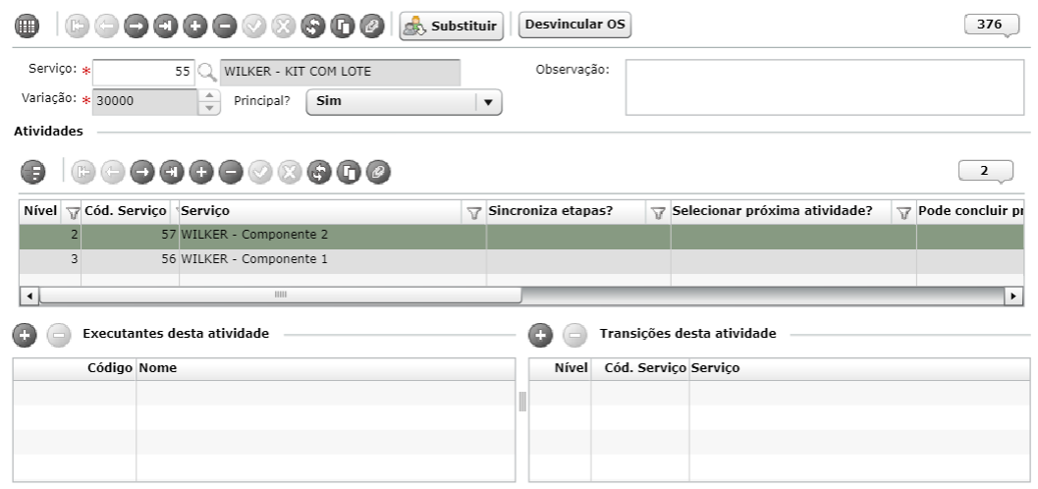Add transition to this activity
The width and height of the screenshot is (1038, 489).
(540, 336)
